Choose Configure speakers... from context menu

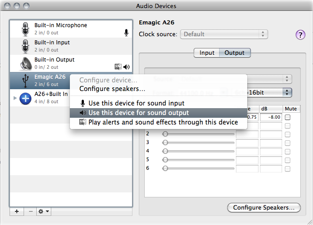[158, 89]
